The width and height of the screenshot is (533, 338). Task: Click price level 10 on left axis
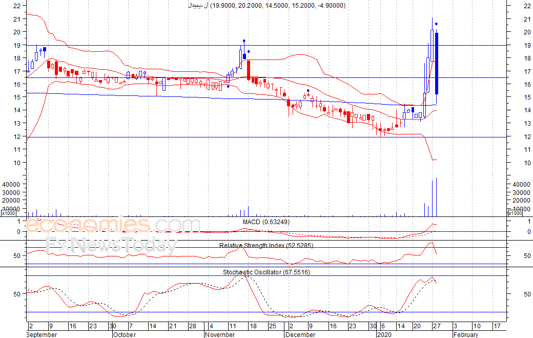[17, 163]
